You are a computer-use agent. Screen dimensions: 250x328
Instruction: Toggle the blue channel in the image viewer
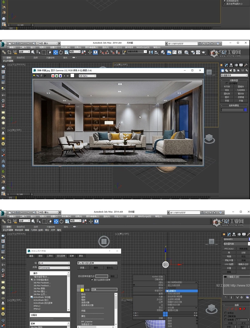pyautogui.click(x=60, y=76)
